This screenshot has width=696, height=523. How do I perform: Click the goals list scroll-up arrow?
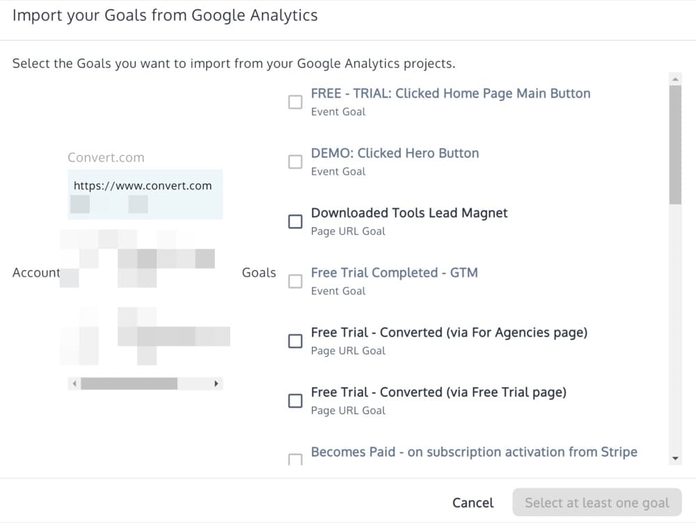click(x=674, y=79)
